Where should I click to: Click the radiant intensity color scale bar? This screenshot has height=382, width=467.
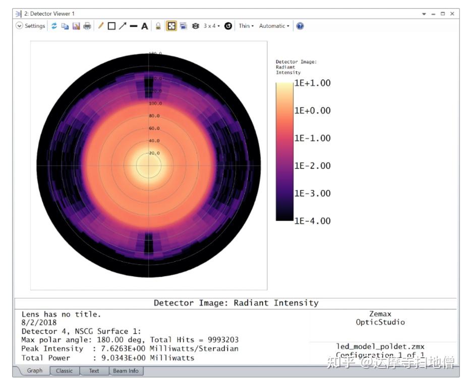click(284, 151)
